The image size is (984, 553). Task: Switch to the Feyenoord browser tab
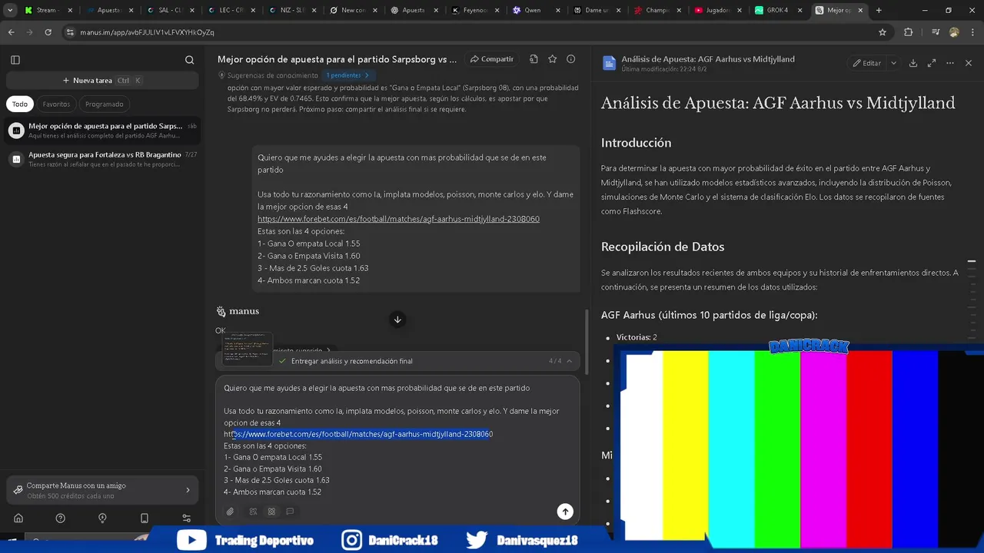tap(474, 11)
